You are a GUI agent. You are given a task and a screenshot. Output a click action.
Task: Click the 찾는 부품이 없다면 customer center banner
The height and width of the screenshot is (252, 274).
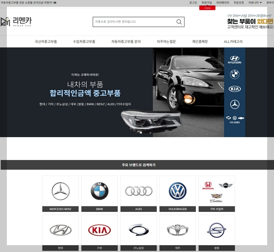point(250,21)
